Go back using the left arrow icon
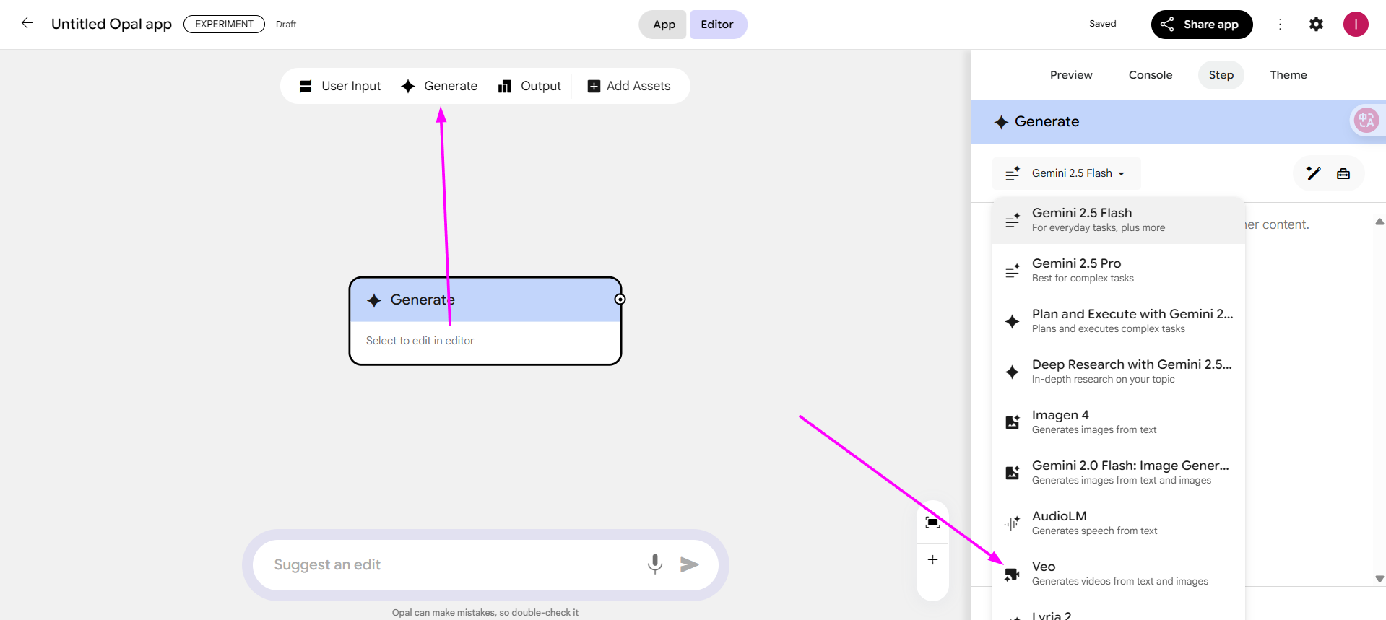The height and width of the screenshot is (620, 1386). click(27, 23)
